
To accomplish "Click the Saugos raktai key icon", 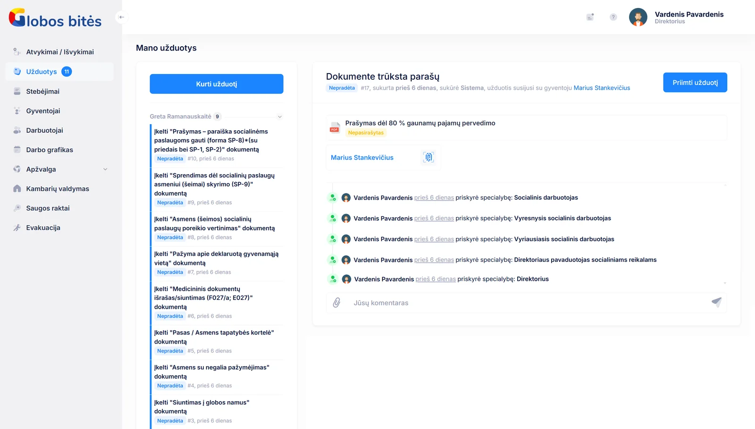I will click(17, 208).
